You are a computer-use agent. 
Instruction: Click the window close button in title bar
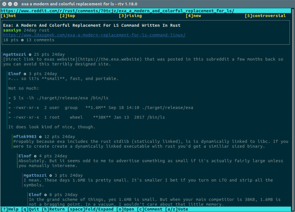pos(4,4)
